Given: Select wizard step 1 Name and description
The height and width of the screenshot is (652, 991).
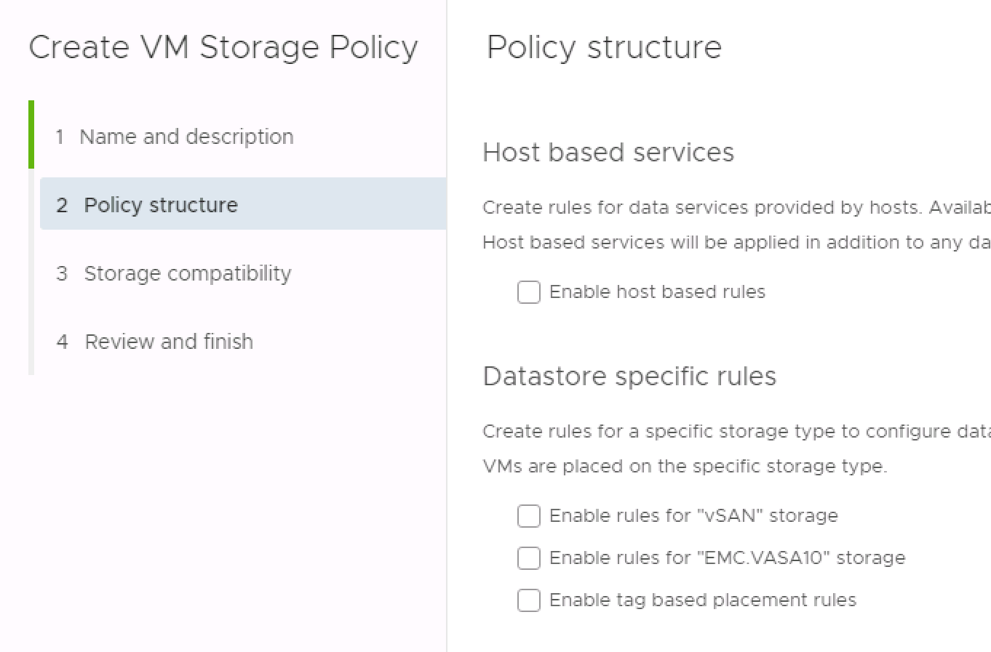Looking at the screenshot, I should [x=186, y=136].
